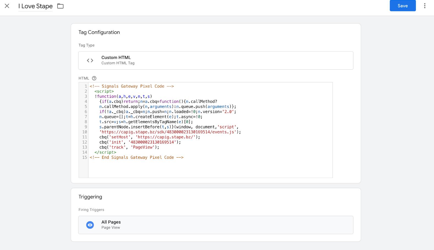Screen dimensions: 434x250
Task: Click line number 15 in the gutter
Action: point(85,157)
